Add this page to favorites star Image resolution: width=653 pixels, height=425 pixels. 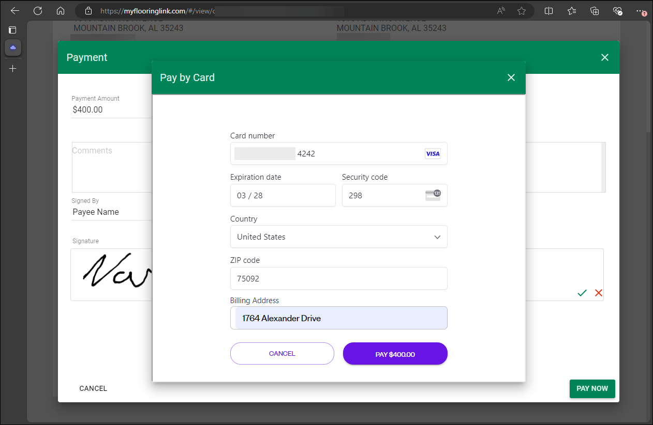[x=522, y=11]
